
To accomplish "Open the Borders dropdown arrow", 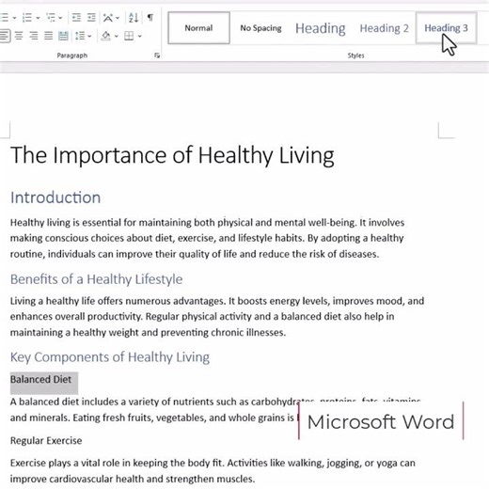I will click(x=140, y=36).
